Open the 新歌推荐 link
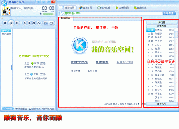179x129 pixels. [102, 62]
